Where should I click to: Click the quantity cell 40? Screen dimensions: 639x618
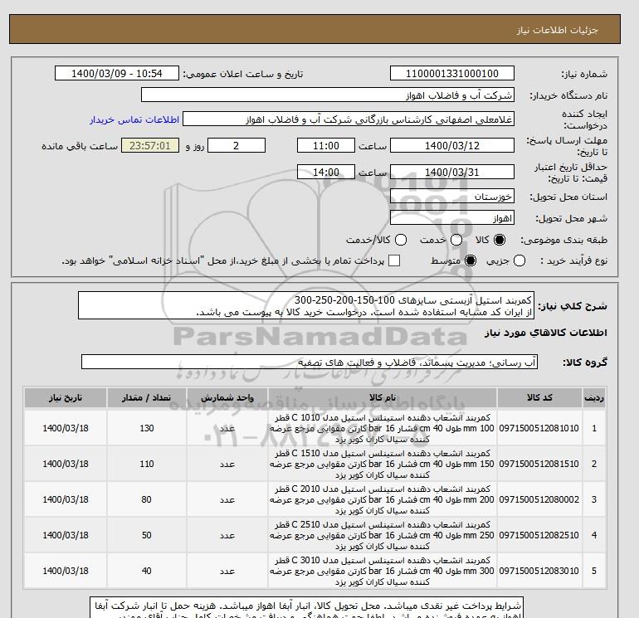147,571
